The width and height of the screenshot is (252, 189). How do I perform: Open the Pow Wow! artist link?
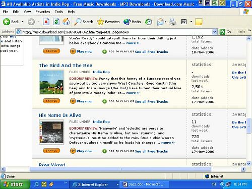point(52,164)
